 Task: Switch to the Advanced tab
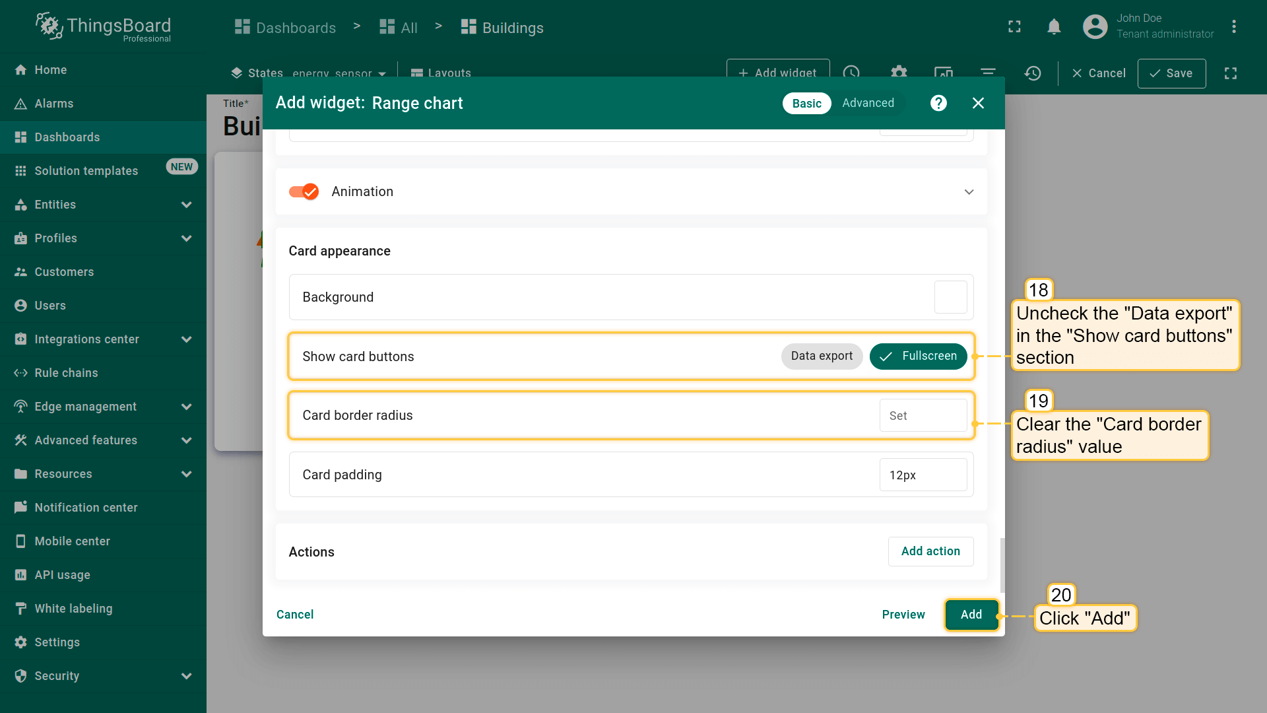pyautogui.click(x=868, y=103)
